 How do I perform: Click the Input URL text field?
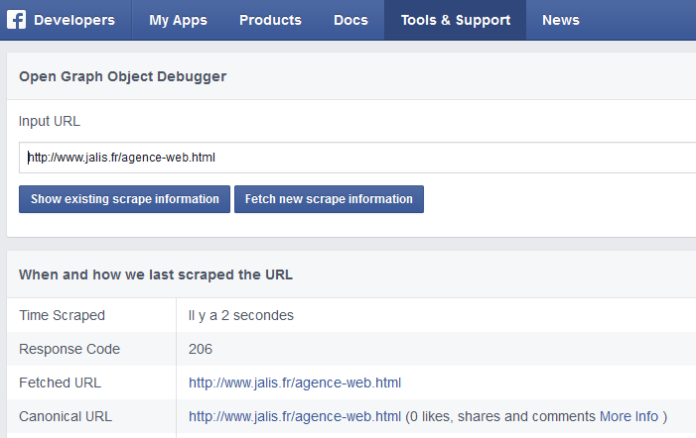coord(357,157)
